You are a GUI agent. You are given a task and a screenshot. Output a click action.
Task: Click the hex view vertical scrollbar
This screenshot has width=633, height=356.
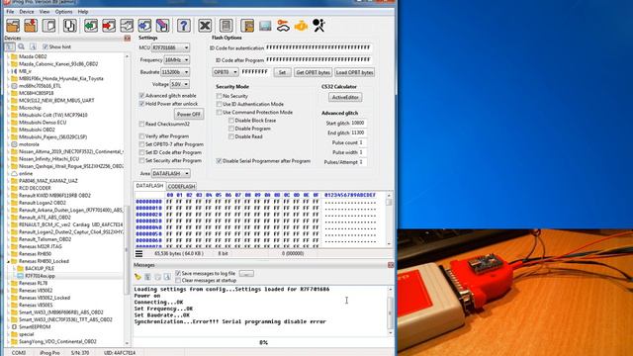pos(389,220)
